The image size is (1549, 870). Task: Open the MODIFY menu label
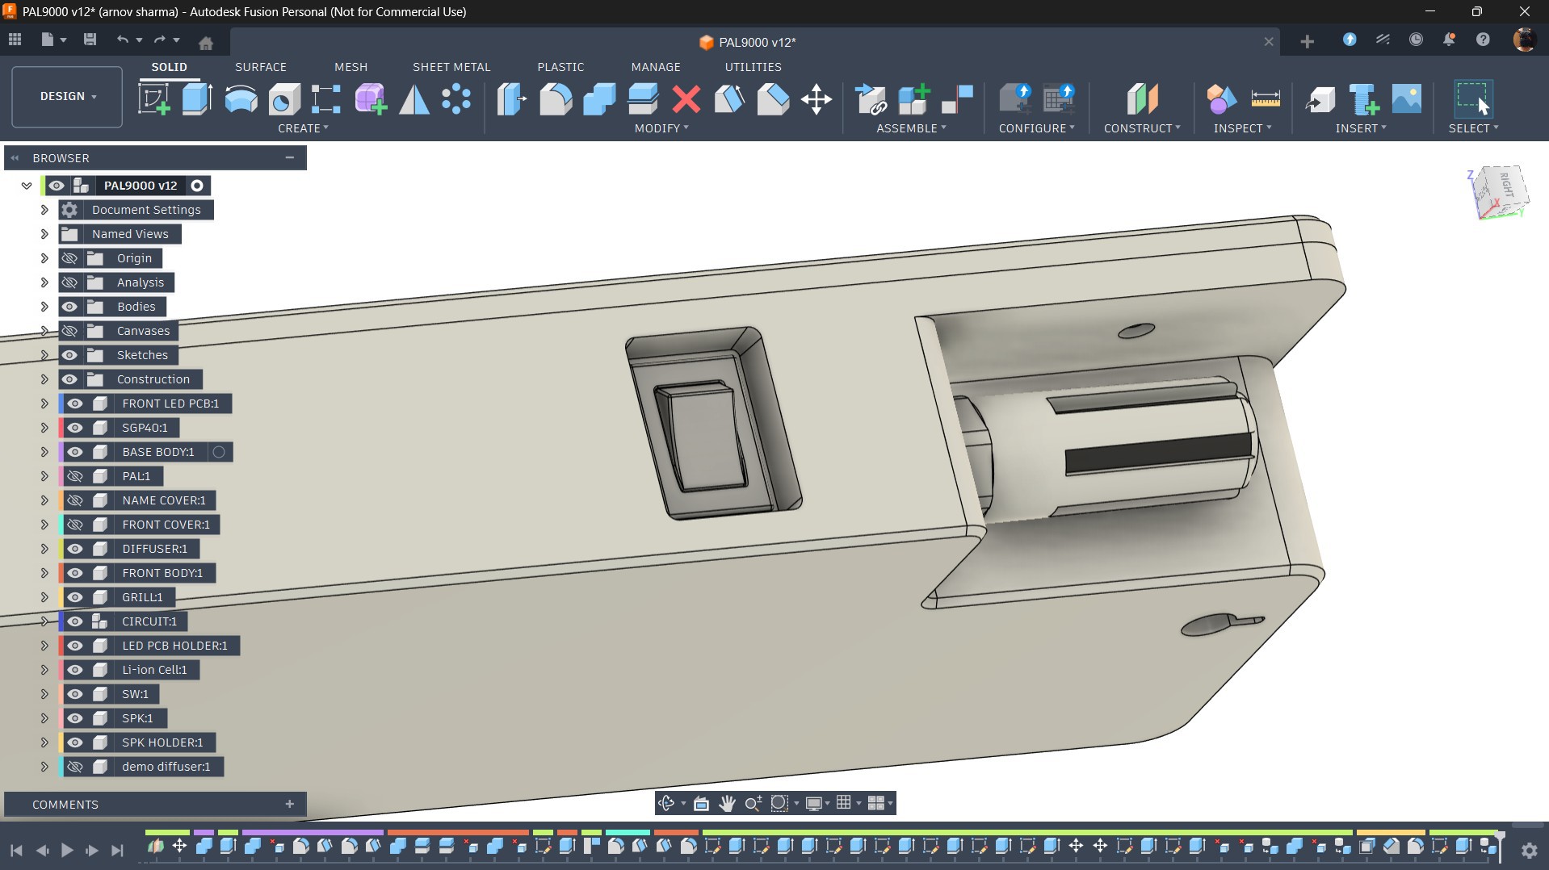coord(661,128)
